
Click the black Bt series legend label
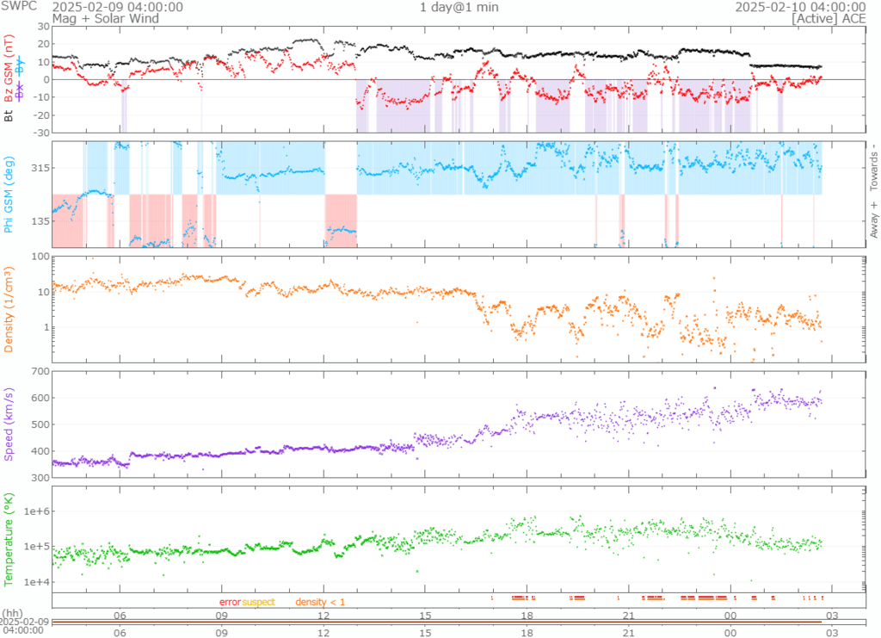tap(9, 114)
